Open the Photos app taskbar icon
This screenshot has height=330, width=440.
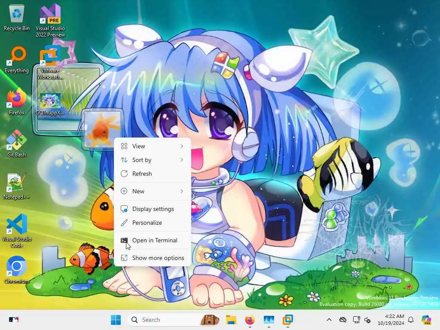269,320
